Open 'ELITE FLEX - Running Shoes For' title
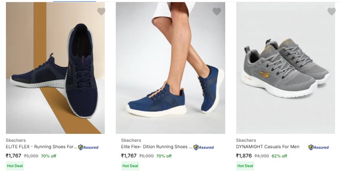This screenshot has width=341, height=171. pos(41,147)
